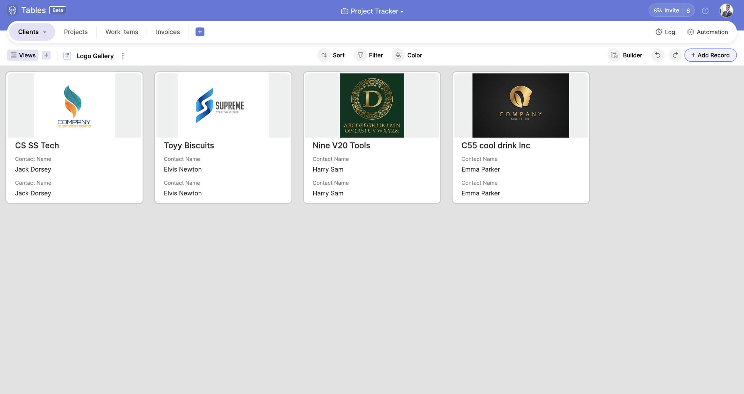This screenshot has height=394, width=744.
Task: Open the Beta badge
Action: [x=58, y=10]
